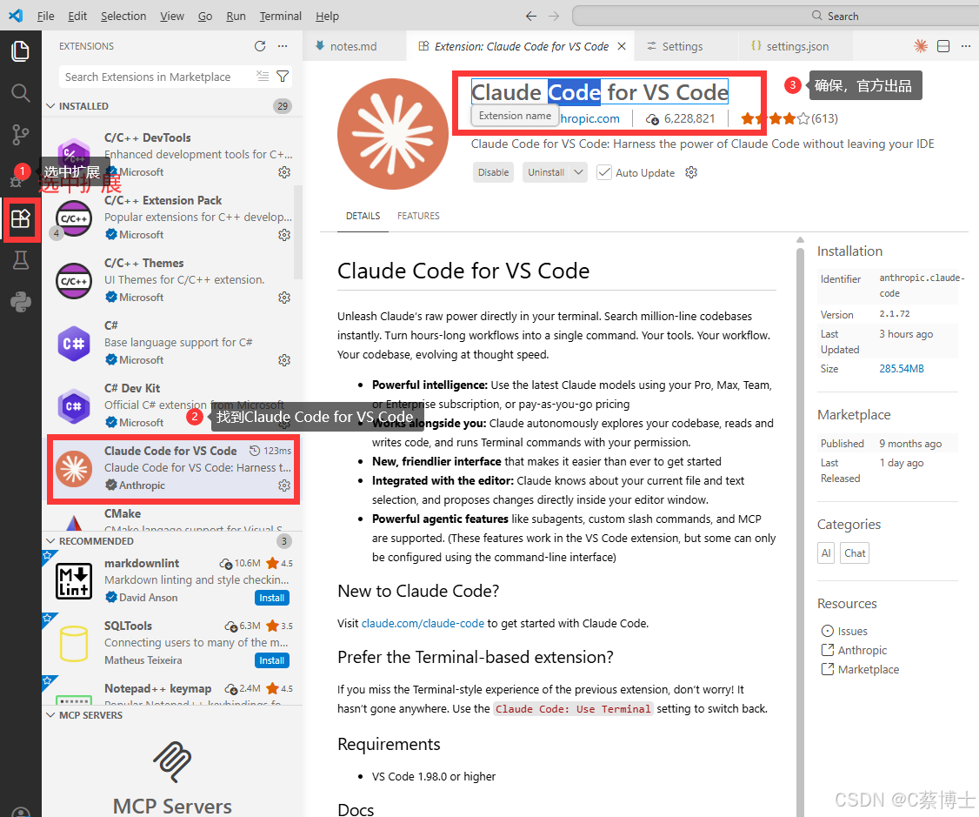Open extension manage gear beside Auto Update

pyautogui.click(x=691, y=172)
